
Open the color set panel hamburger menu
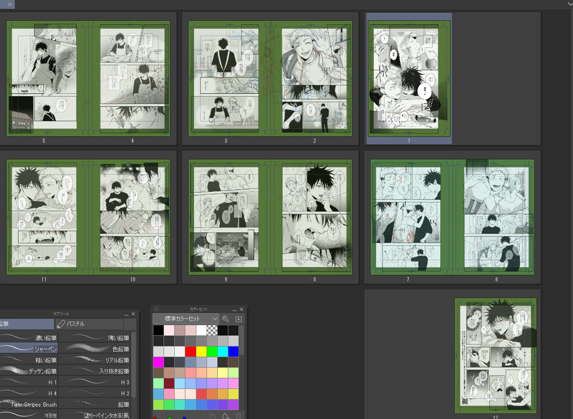[x=156, y=309]
